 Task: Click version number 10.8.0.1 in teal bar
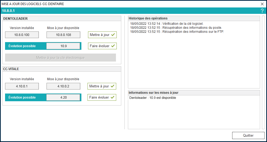click(8, 11)
